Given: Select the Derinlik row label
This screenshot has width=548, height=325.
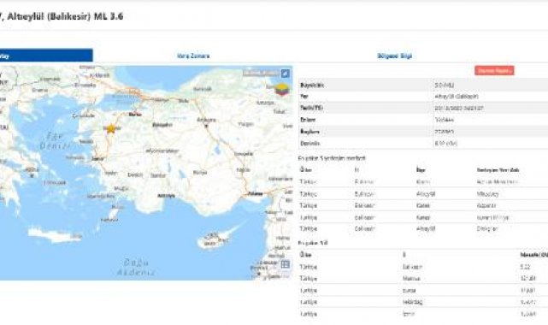Looking at the screenshot, I should coord(310,144).
